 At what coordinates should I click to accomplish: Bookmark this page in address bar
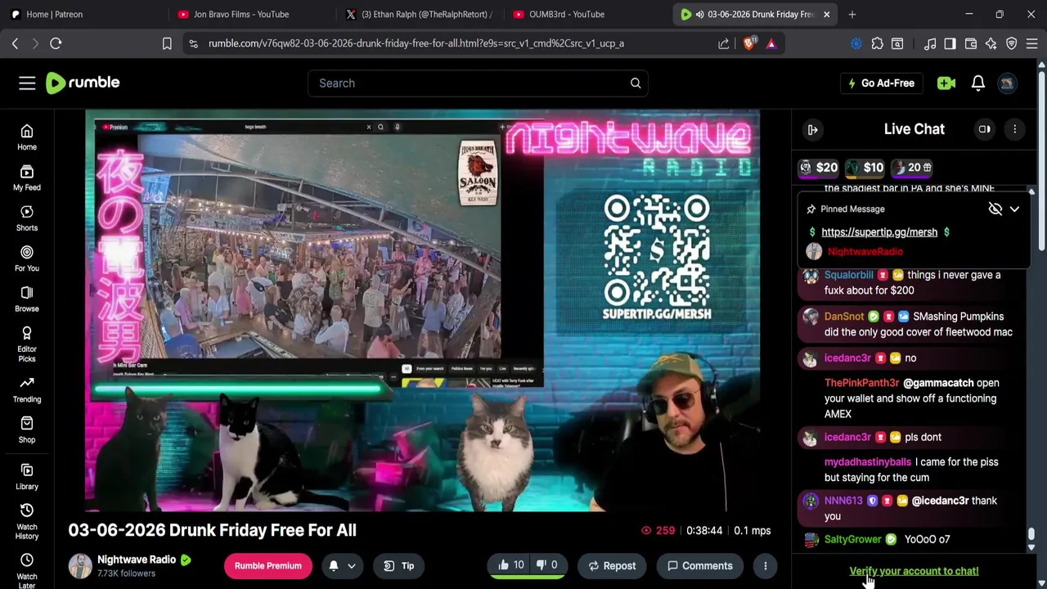(x=167, y=43)
